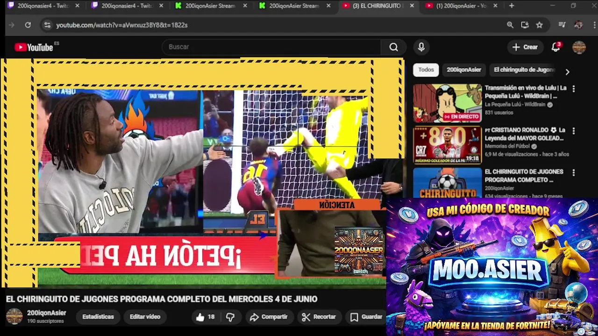Open CRISTIANO RONALDO La Leyenda video title
This screenshot has width=598, height=336.
[525, 134]
